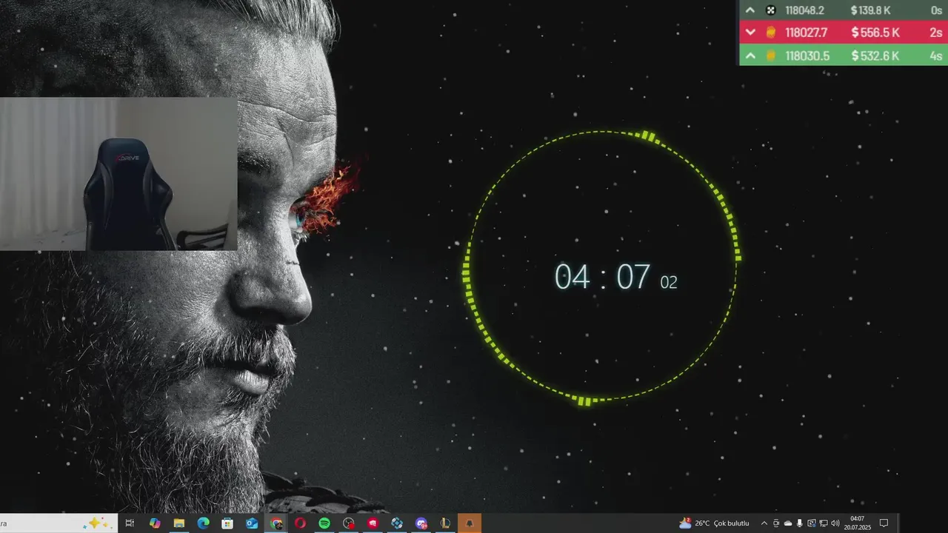Image resolution: width=948 pixels, height=533 pixels.
Task: Click the coin icon beside 118030.5
Action: pyautogui.click(x=770, y=56)
